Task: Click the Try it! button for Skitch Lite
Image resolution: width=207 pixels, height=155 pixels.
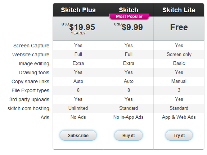Action: tap(179, 135)
